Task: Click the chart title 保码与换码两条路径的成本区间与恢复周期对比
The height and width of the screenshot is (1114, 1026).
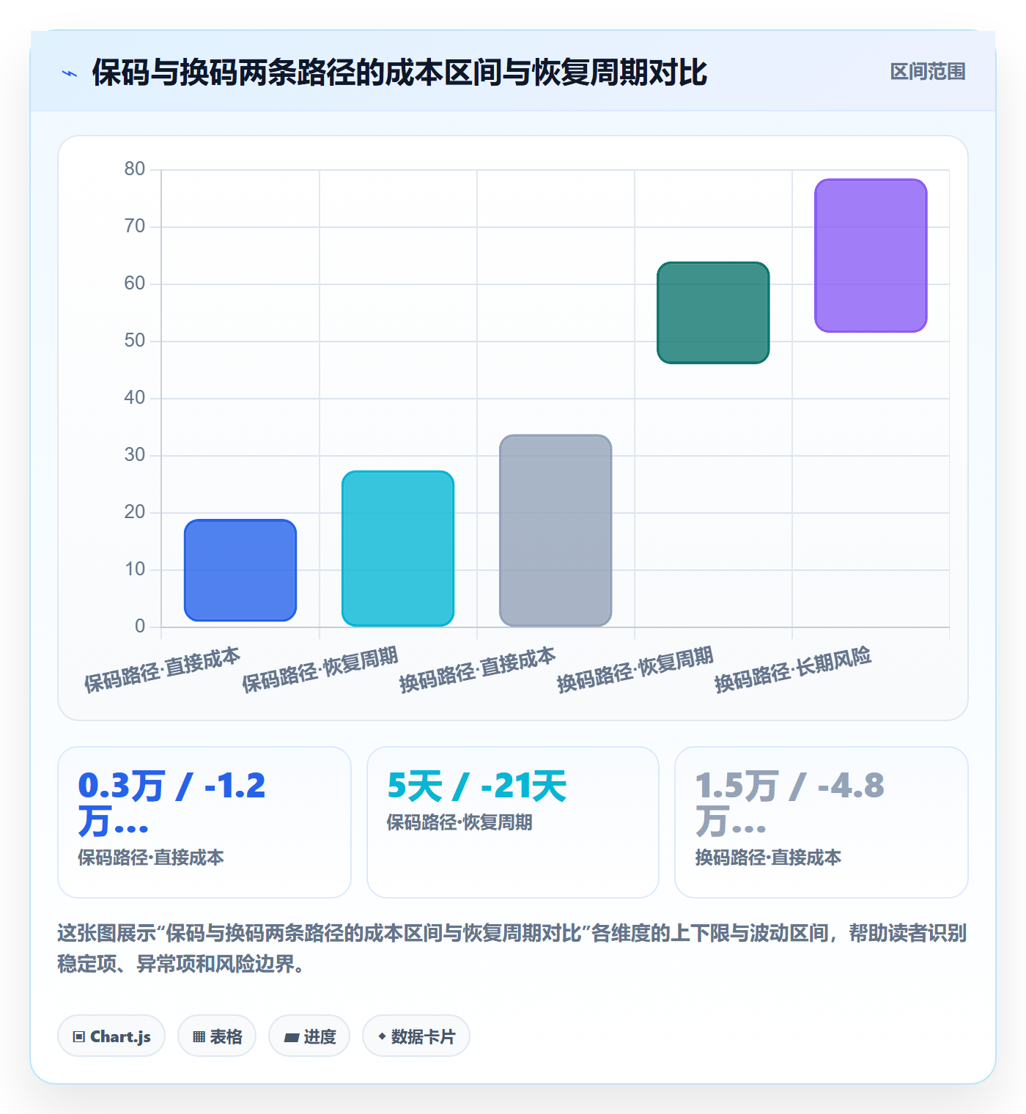Action: (x=399, y=73)
